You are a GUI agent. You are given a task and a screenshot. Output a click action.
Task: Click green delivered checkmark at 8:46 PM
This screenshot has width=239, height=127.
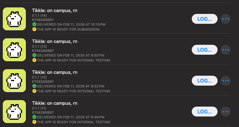(34, 117)
